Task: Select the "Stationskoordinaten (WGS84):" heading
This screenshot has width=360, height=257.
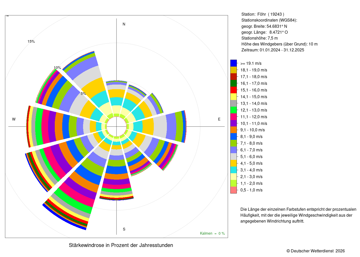Action: (269, 20)
